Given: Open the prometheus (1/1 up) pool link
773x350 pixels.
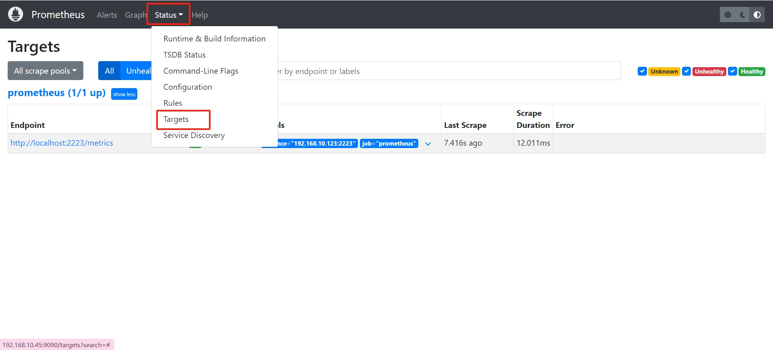Looking at the screenshot, I should 57,93.
